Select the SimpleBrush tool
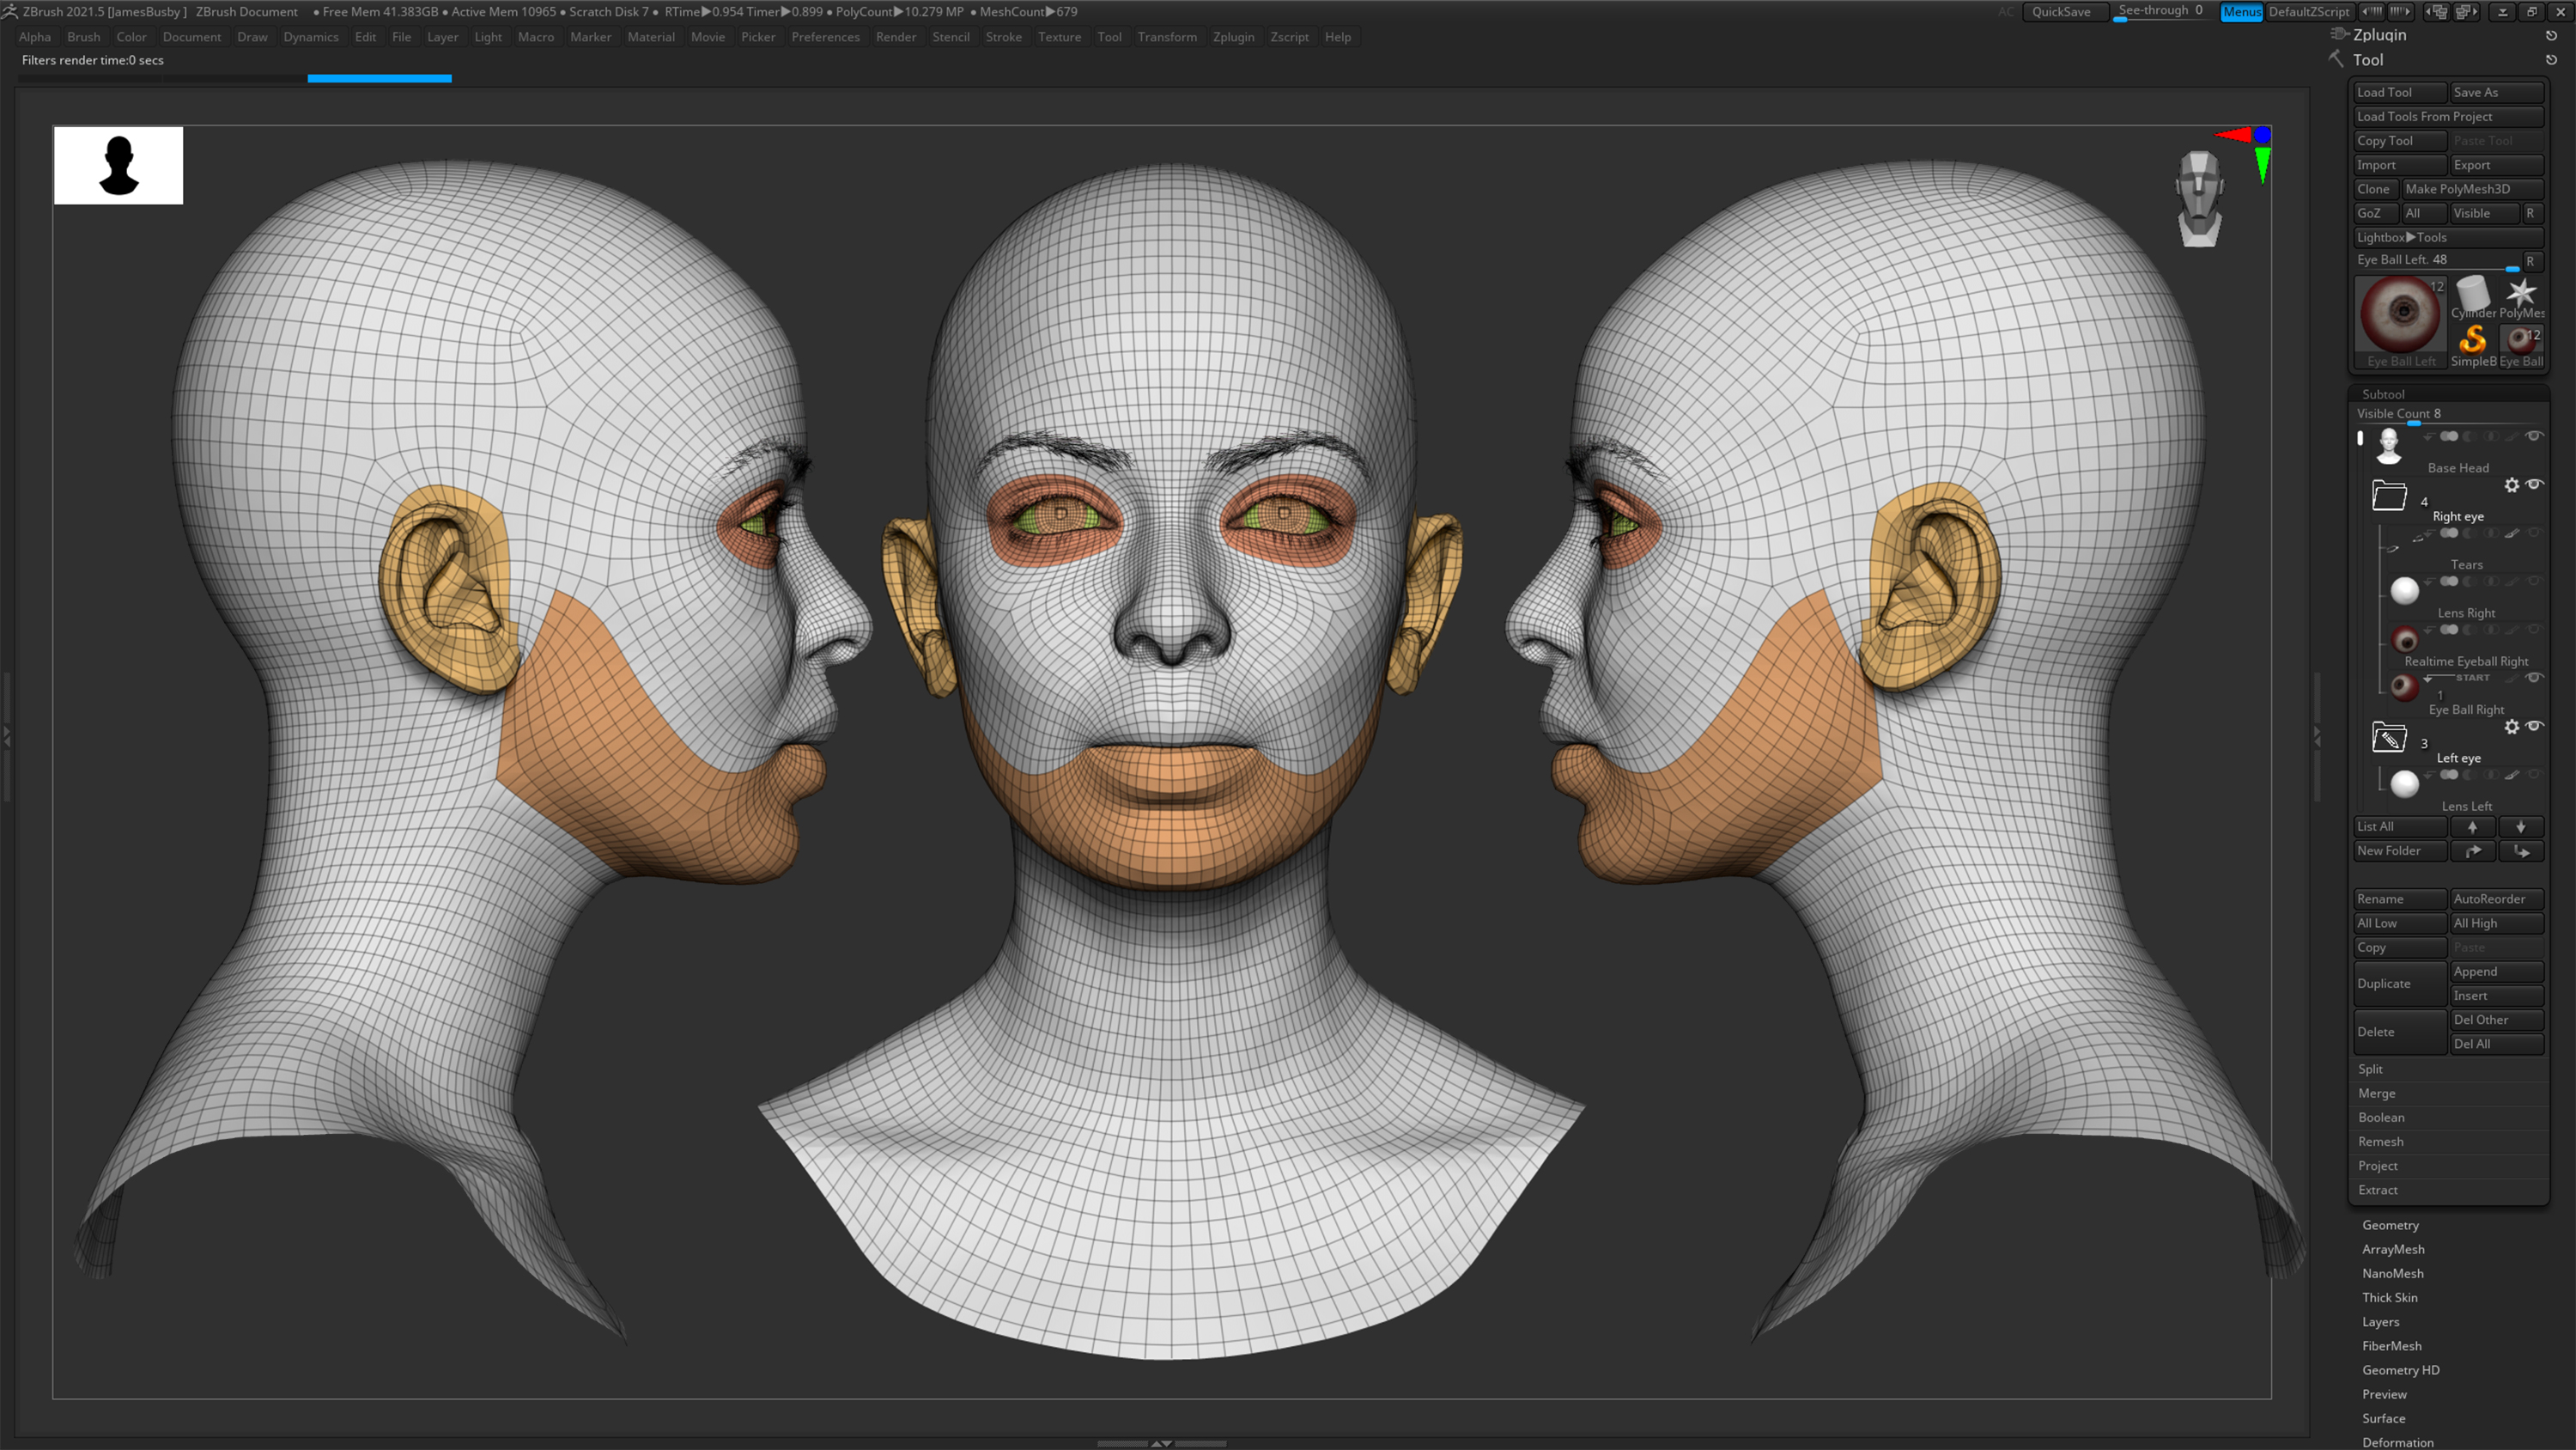This screenshot has width=2576, height=1450. [x=2472, y=340]
